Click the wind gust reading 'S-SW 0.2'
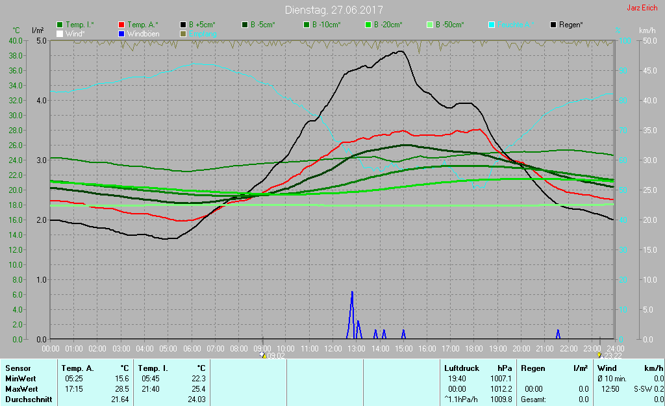The height and width of the screenshot is (406, 665). (649, 389)
